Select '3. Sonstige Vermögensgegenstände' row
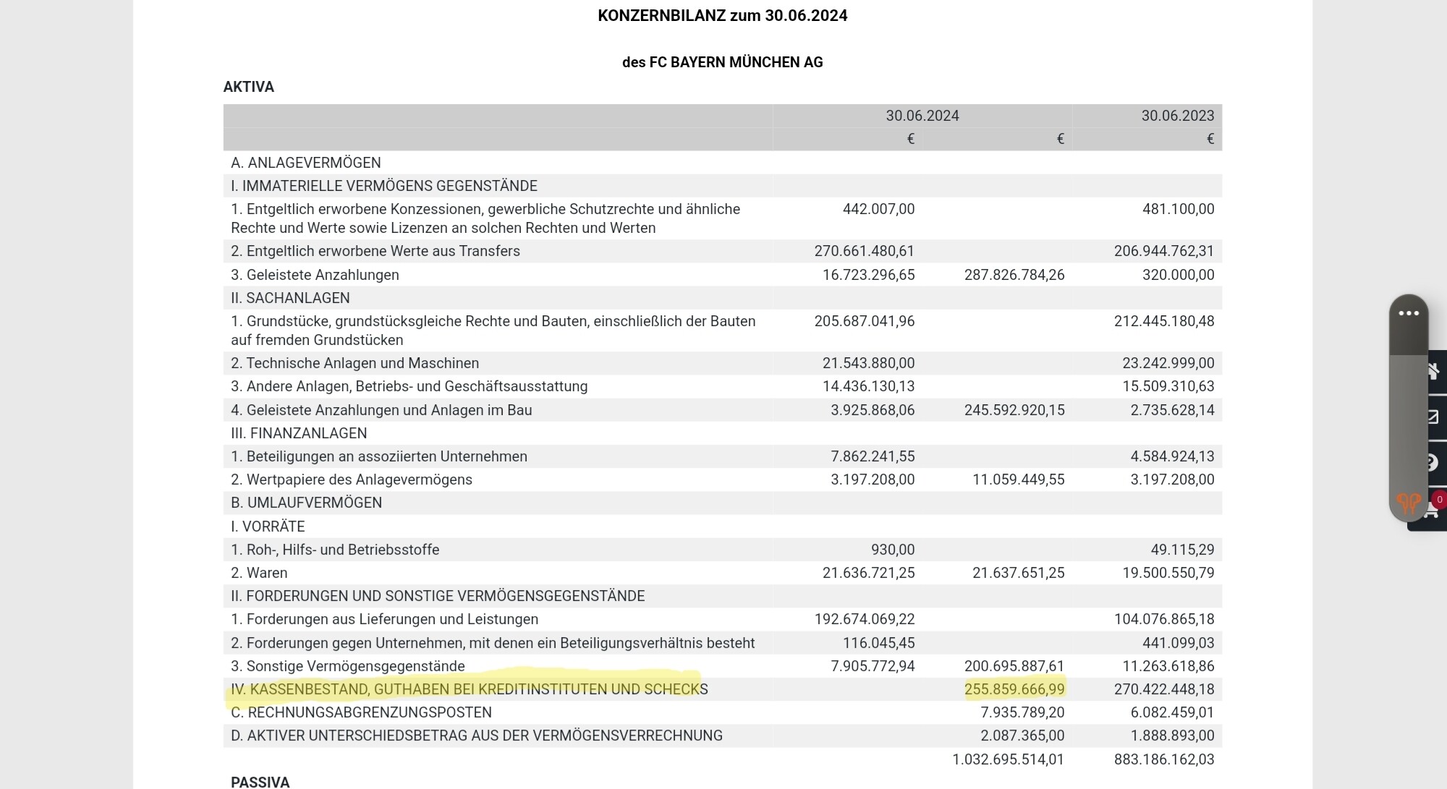The width and height of the screenshot is (1447, 789). pos(722,666)
